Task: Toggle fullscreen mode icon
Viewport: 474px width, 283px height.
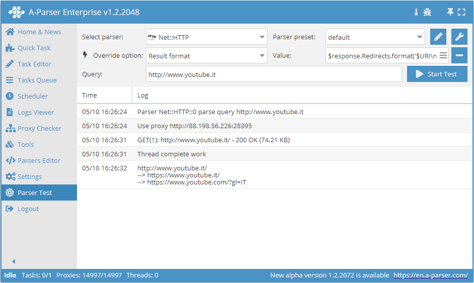Action: click(x=461, y=12)
